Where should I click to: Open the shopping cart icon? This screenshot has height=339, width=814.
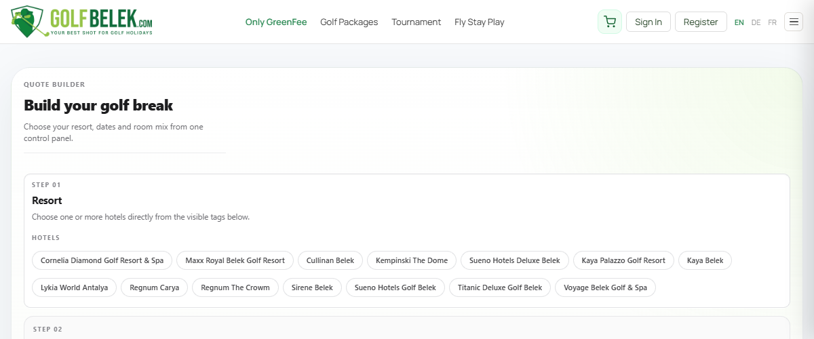pyautogui.click(x=610, y=22)
